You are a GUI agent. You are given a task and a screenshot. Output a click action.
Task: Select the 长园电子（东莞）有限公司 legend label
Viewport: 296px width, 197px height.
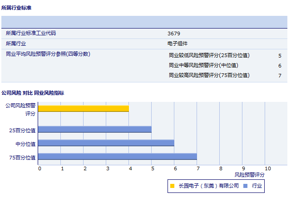208,186
